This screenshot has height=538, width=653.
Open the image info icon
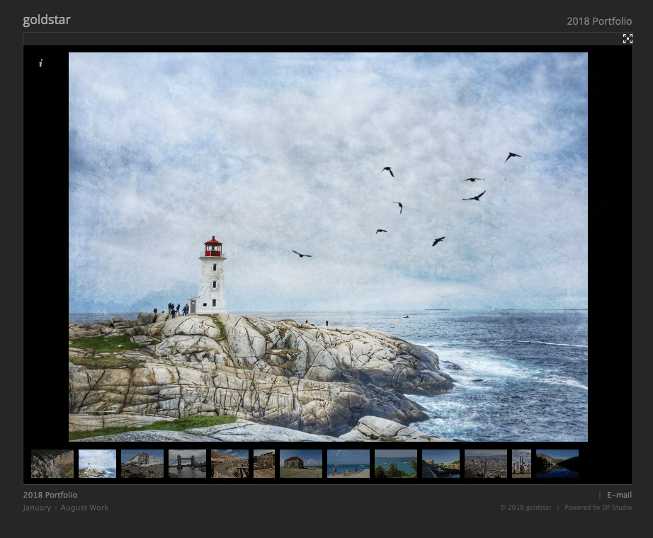40,63
